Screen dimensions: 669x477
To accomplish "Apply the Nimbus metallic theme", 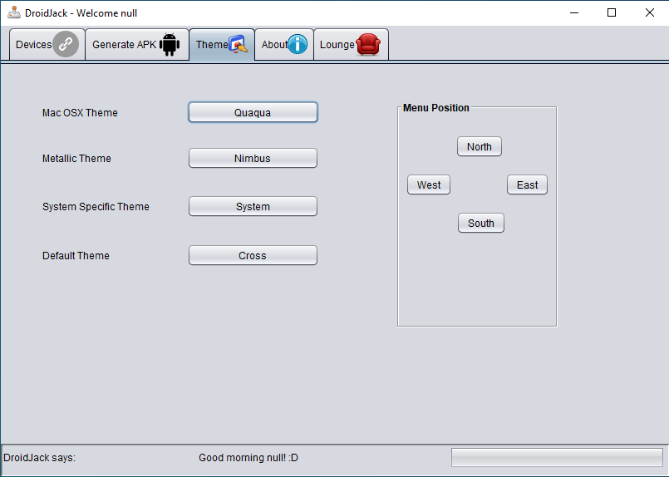I will pos(253,158).
